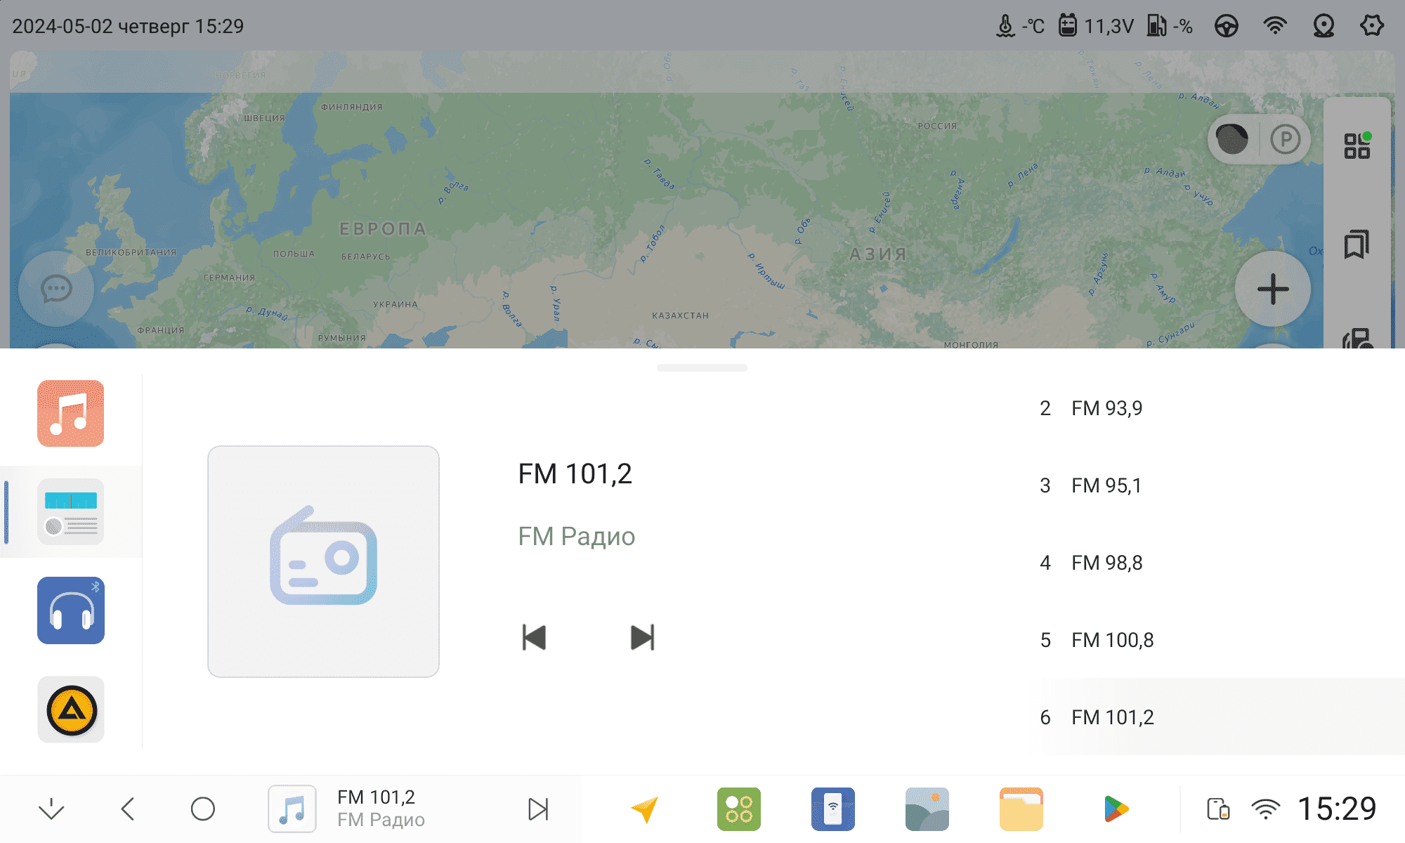Open the navigation arrow app in dock
Viewport: 1405px width, 843px height.
pos(644,809)
